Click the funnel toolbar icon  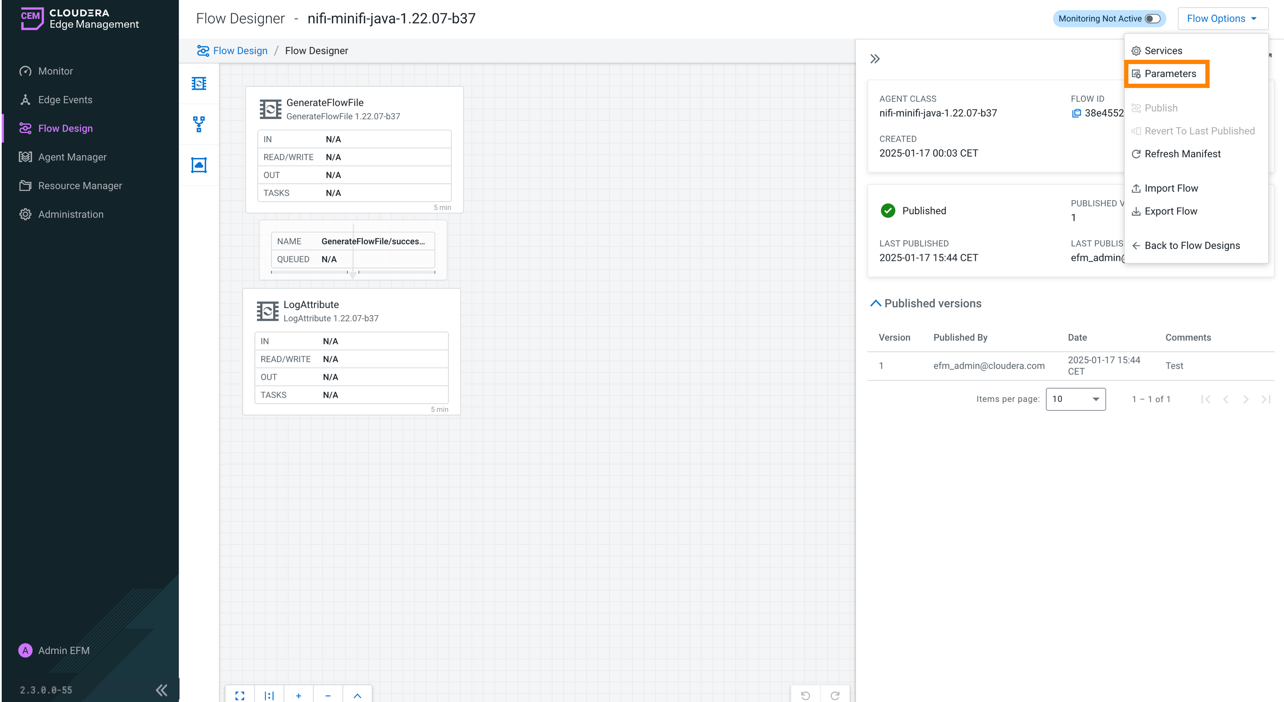(x=199, y=124)
